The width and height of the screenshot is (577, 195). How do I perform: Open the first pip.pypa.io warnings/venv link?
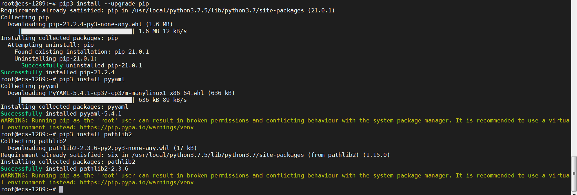tap(136, 127)
